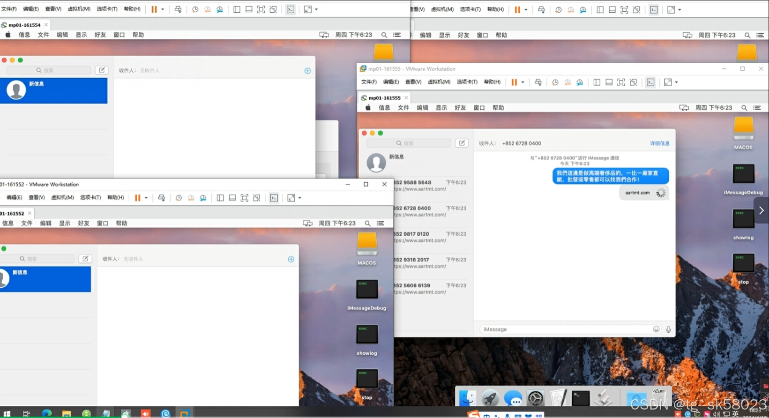Screen dimensions: 769x418
Task: Open pause dropdown arrow in mp01-161555 window
Action: tap(523, 82)
